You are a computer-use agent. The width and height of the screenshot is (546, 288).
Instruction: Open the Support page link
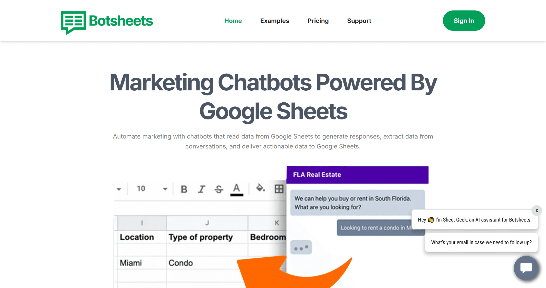click(359, 21)
